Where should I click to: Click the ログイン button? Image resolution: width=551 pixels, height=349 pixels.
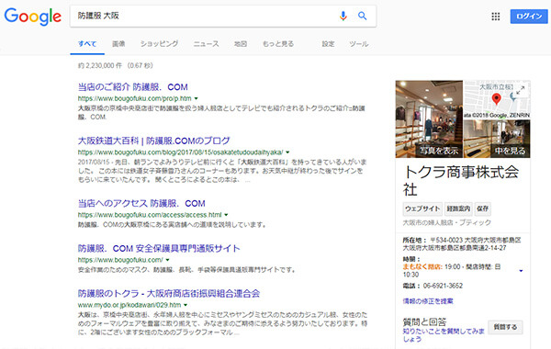tap(529, 17)
